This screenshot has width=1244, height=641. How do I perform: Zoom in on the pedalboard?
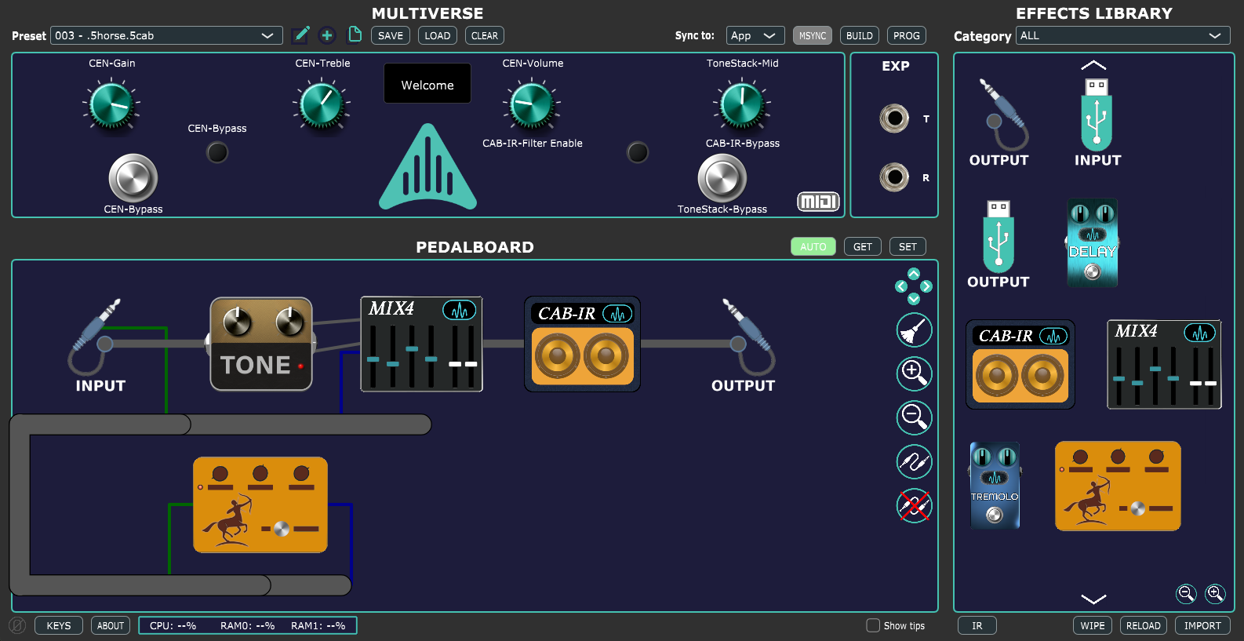pyautogui.click(x=914, y=373)
